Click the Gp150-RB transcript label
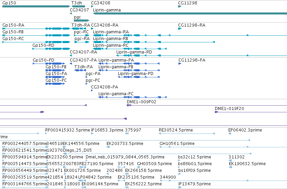Viewport: 287px width, 189px height. click(x=13, y=32)
